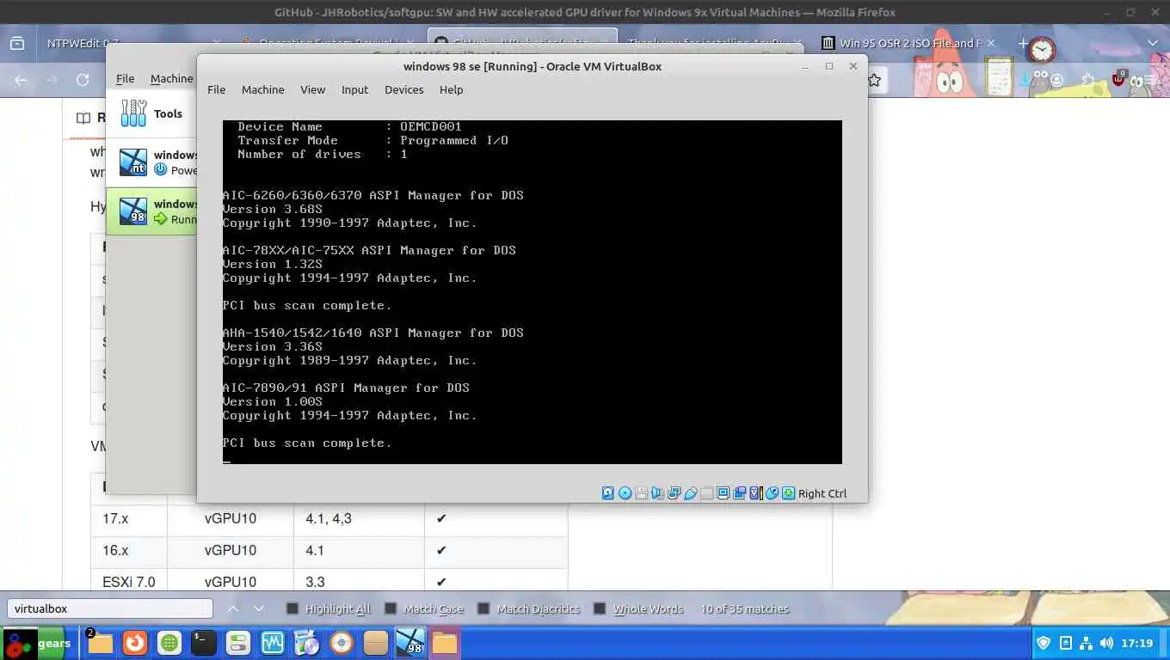This screenshot has height=660, width=1170.
Task: Open the system monitor icon in taskbar
Action: [273, 643]
